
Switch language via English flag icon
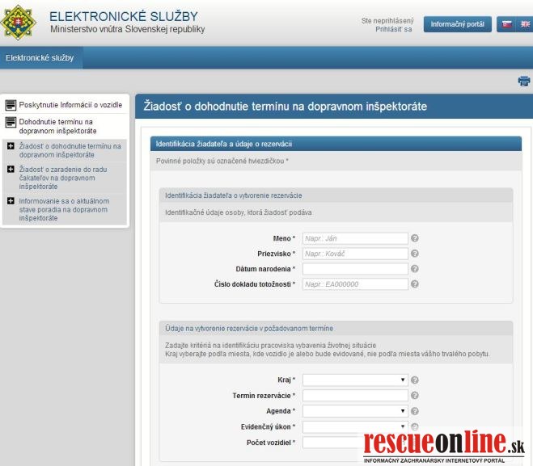point(525,24)
